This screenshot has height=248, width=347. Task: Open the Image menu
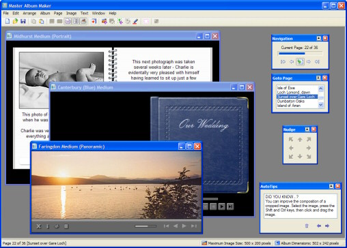pos(71,13)
